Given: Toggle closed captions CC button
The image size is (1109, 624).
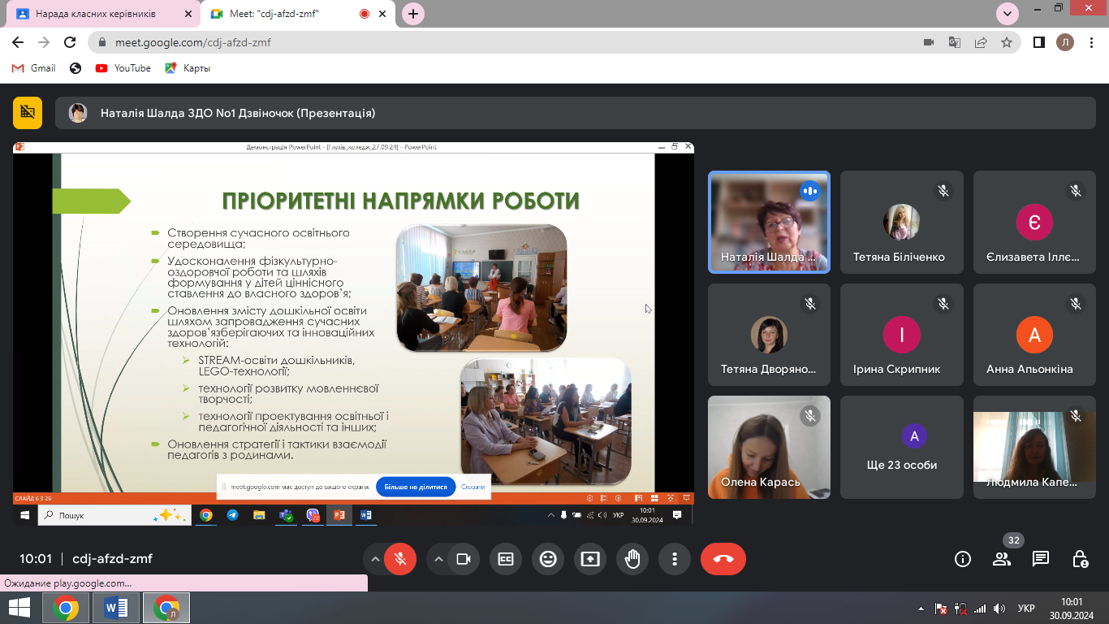Looking at the screenshot, I should click(x=506, y=559).
